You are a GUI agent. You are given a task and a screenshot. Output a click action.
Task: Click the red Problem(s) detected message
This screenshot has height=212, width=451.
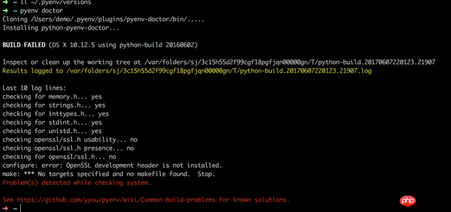tap(77, 183)
